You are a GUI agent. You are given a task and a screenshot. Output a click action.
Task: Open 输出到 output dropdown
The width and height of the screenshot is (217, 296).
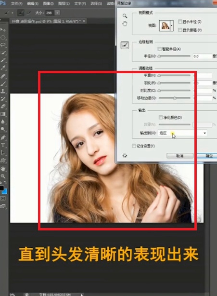point(182,133)
